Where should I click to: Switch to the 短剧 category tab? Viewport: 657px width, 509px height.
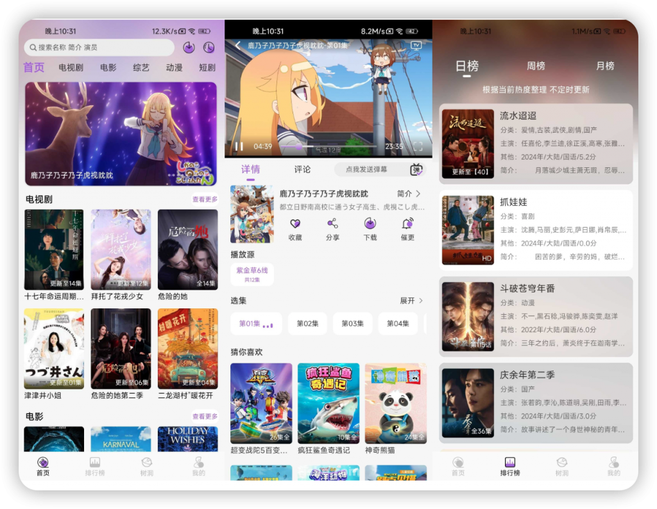tap(207, 67)
